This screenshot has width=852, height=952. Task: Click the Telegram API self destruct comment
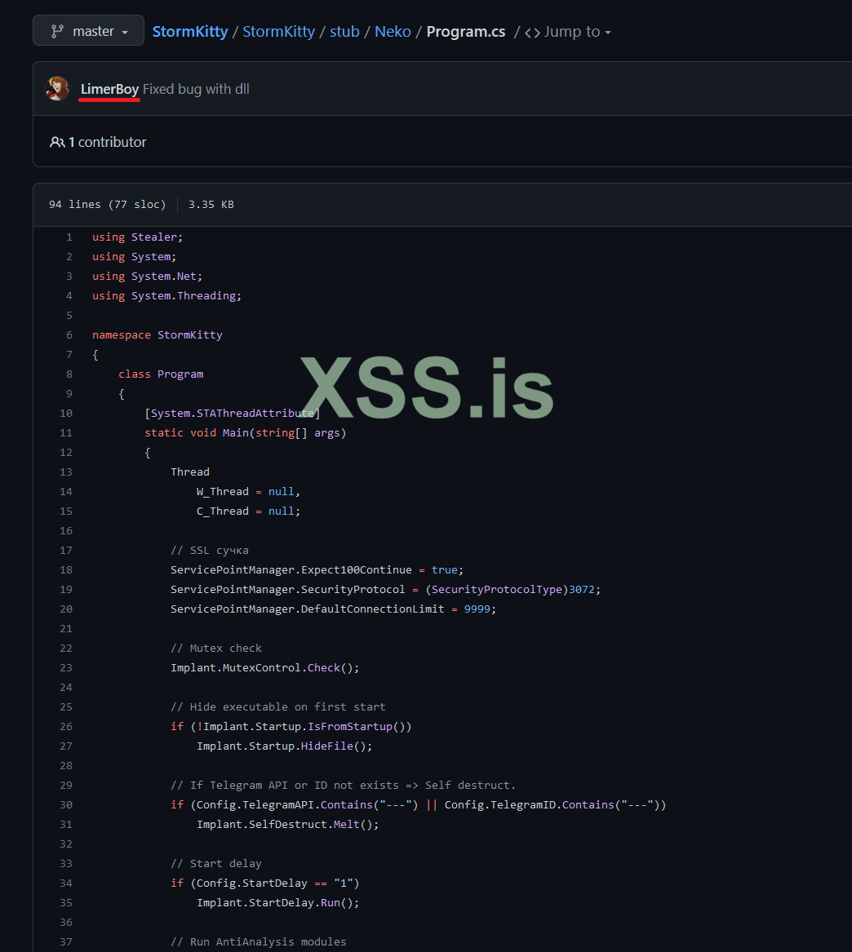point(343,786)
